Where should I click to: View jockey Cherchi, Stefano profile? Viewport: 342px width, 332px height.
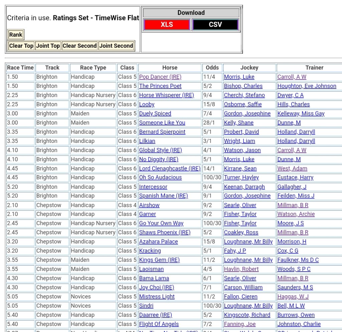(244, 95)
